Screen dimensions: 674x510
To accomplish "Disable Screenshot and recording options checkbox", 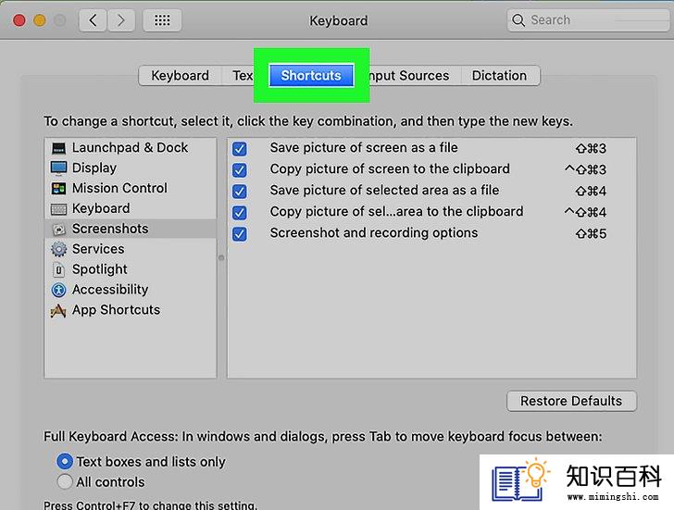I will tap(240, 234).
